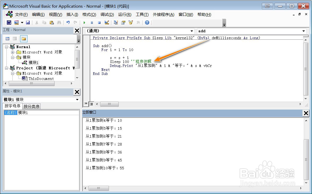Open the 调试(D) menu
This screenshot has width=312, height=194.
click(x=107, y=15)
